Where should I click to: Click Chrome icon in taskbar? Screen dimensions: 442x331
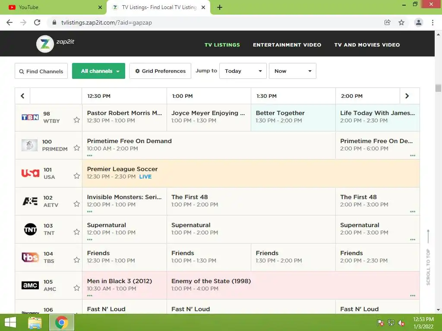62,322
